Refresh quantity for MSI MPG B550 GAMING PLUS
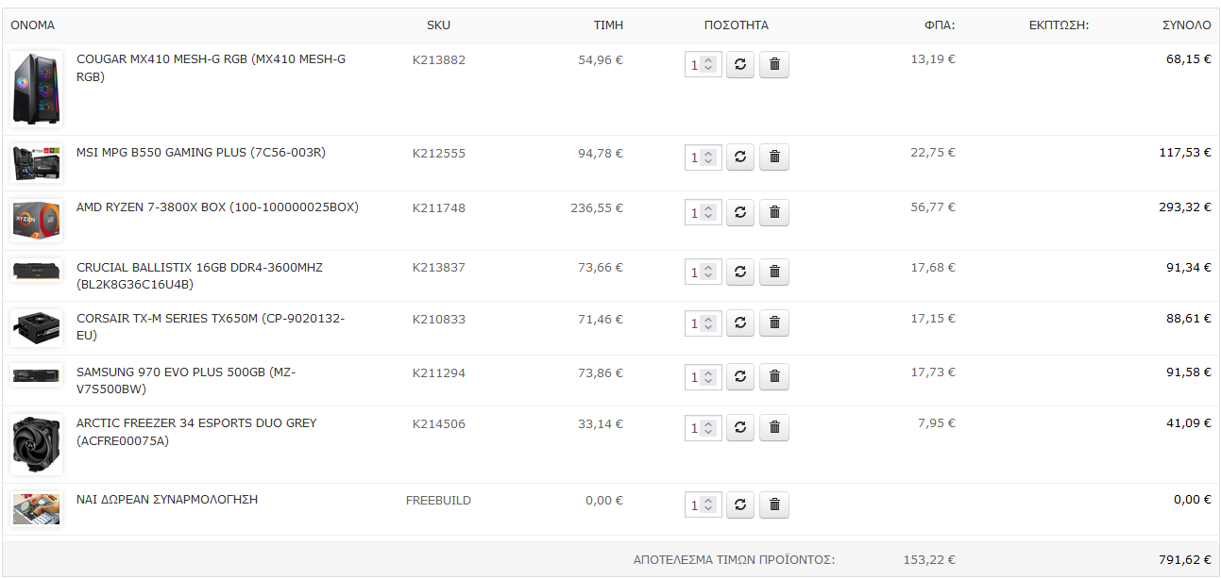The height and width of the screenshot is (579, 1221). pyautogui.click(x=740, y=157)
